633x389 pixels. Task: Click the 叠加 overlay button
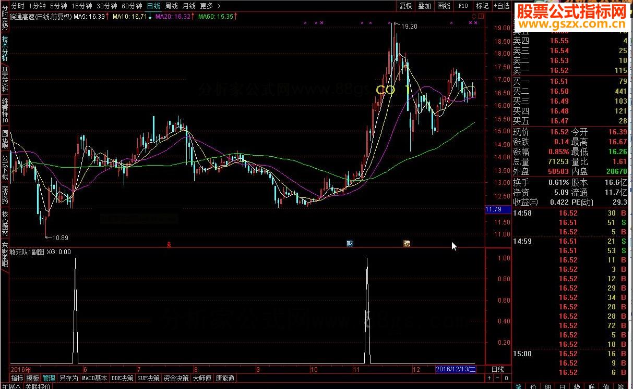point(425,6)
